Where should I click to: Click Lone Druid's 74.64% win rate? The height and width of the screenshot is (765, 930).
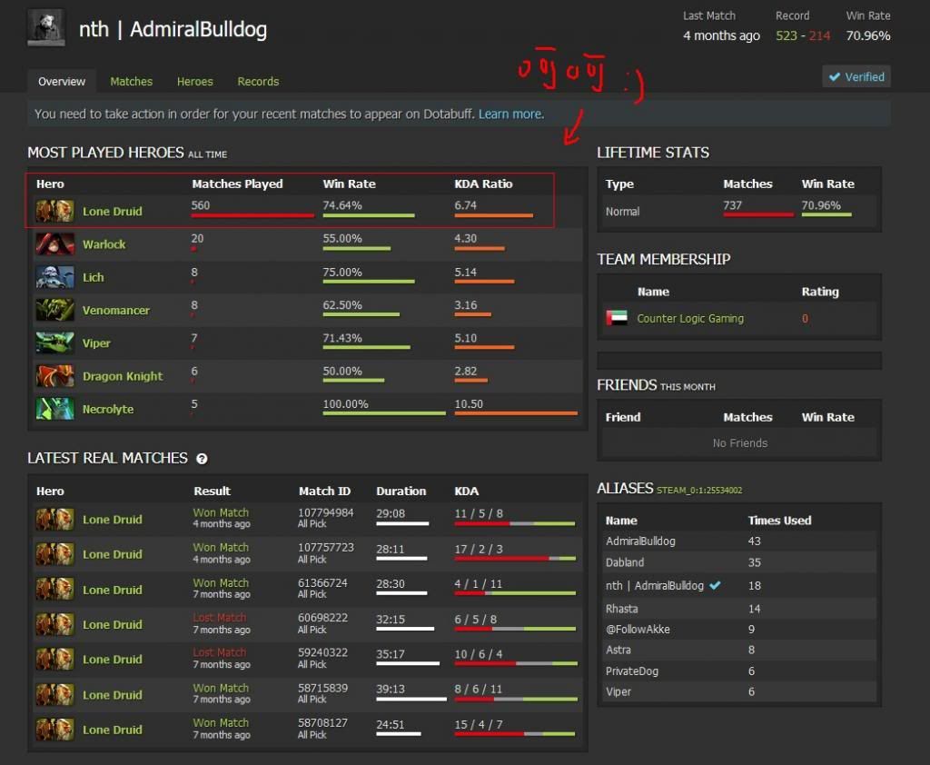[342, 205]
